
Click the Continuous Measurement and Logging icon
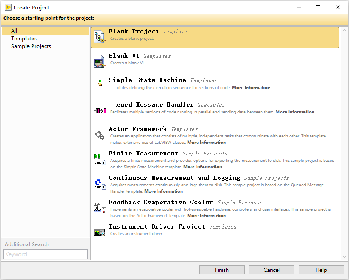point(100,184)
